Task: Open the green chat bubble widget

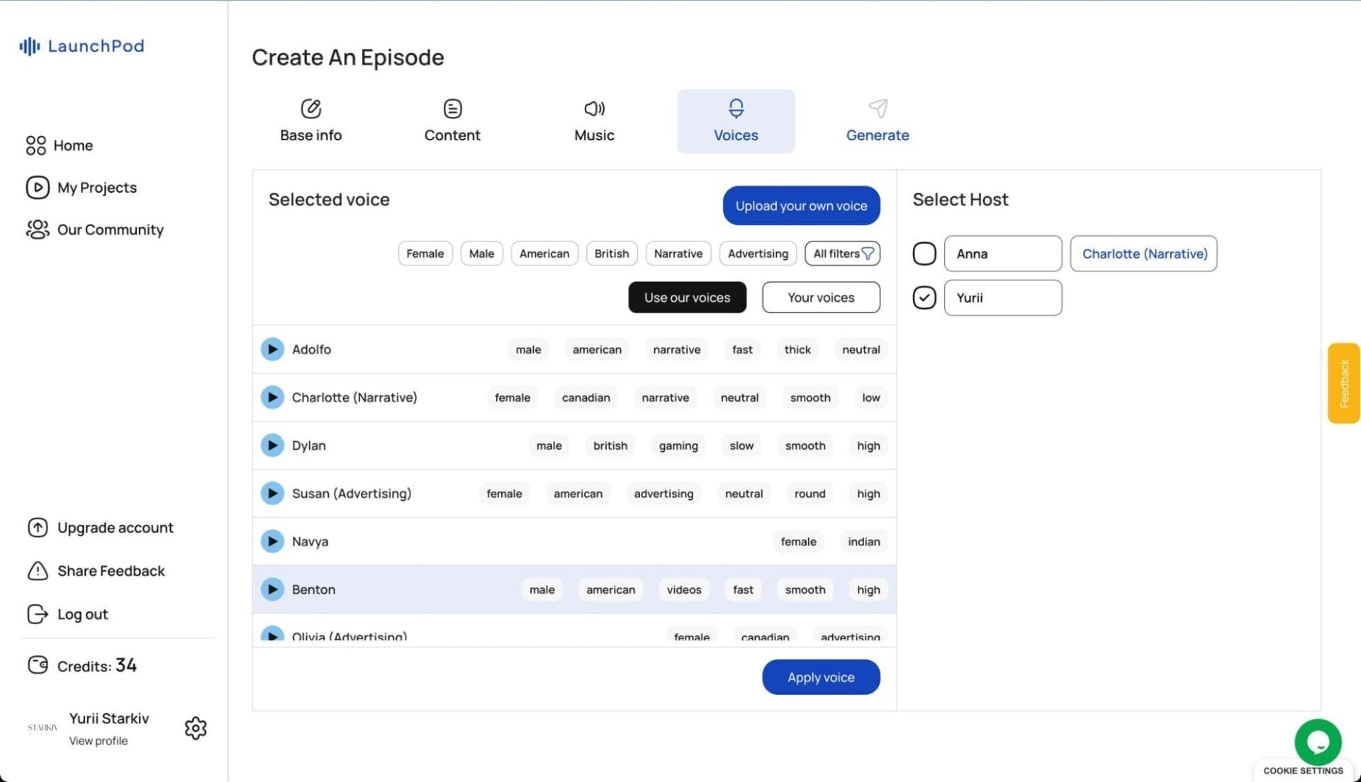Action: [x=1317, y=742]
